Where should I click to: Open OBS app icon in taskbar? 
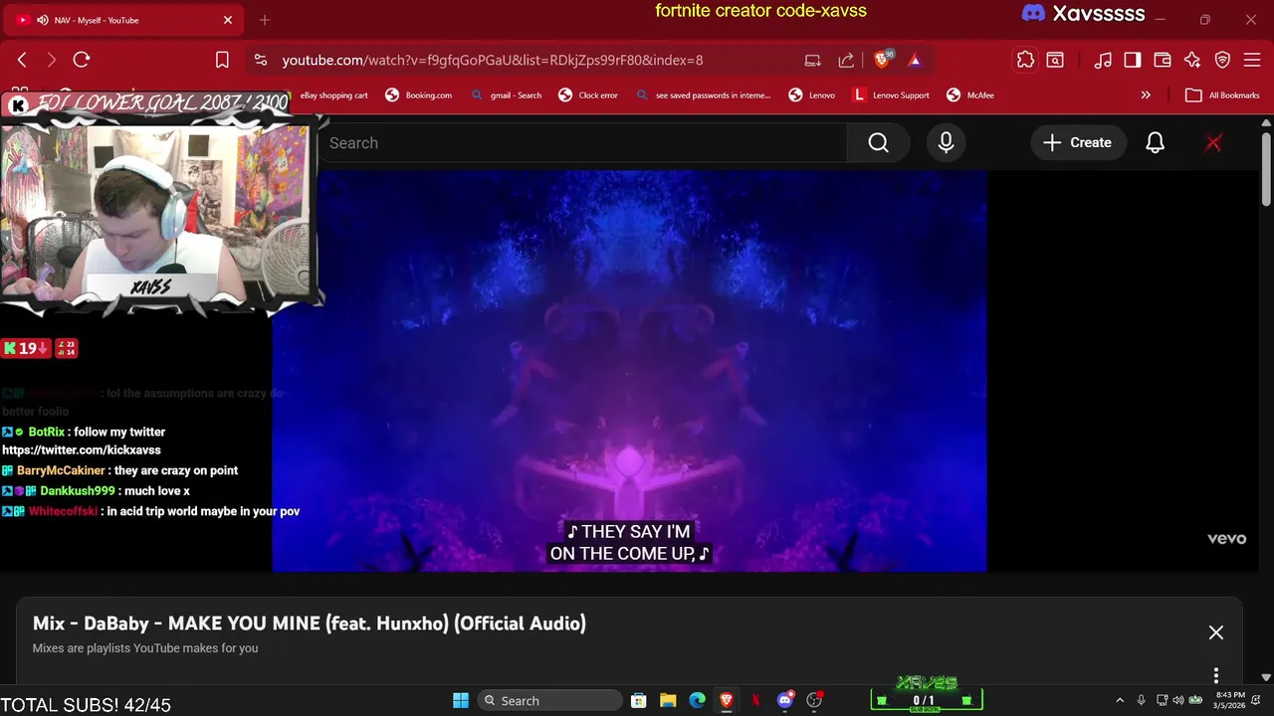[x=814, y=700]
